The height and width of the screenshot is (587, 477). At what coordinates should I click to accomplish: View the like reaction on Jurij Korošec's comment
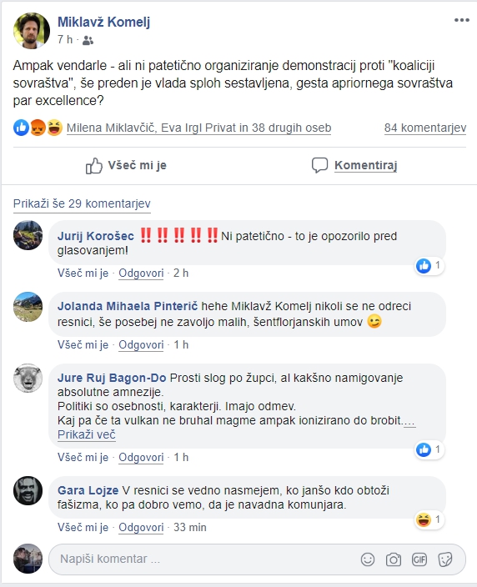[x=429, y=266]
